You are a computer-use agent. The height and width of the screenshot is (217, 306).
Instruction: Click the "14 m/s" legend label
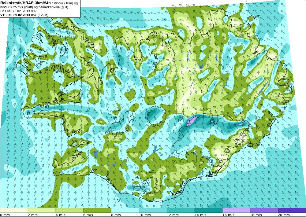tap(200, 215)
